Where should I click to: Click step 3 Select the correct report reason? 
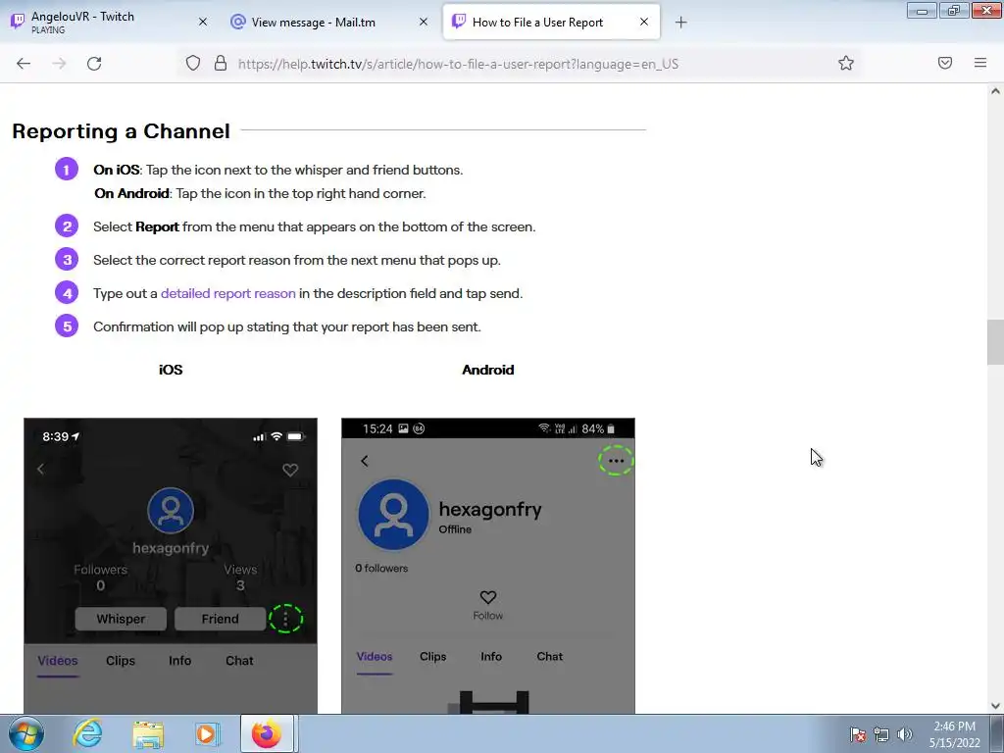(297, 260)
